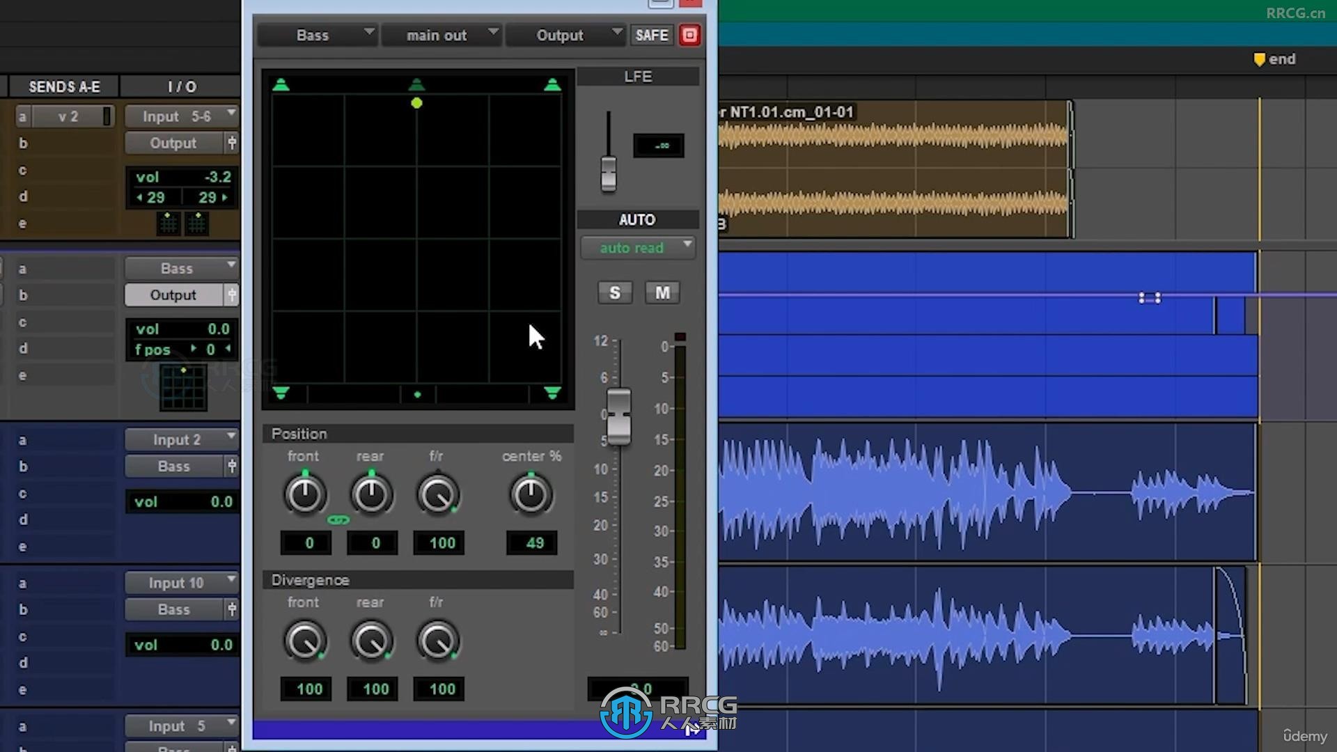The image size is (1337, 752).
Task: Click the rear-left speaker triangle in panner grid
Action: click(281, 393)
